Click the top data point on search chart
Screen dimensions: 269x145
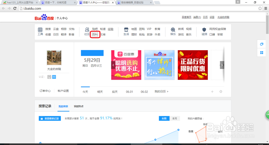click(178, 130)
